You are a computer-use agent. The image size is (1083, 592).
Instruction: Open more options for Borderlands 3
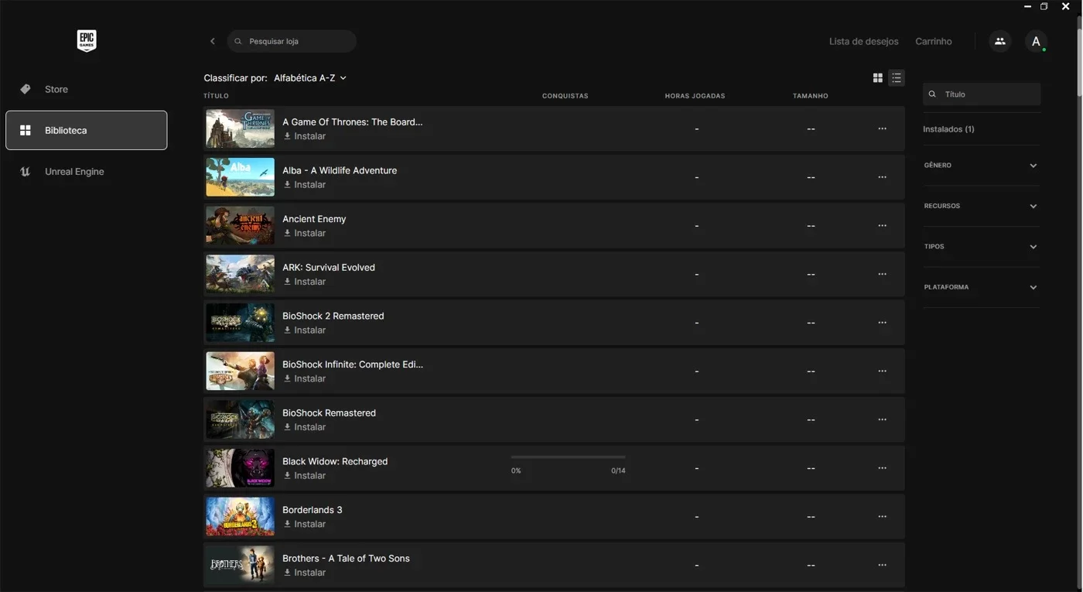click(x=883, y=516)
